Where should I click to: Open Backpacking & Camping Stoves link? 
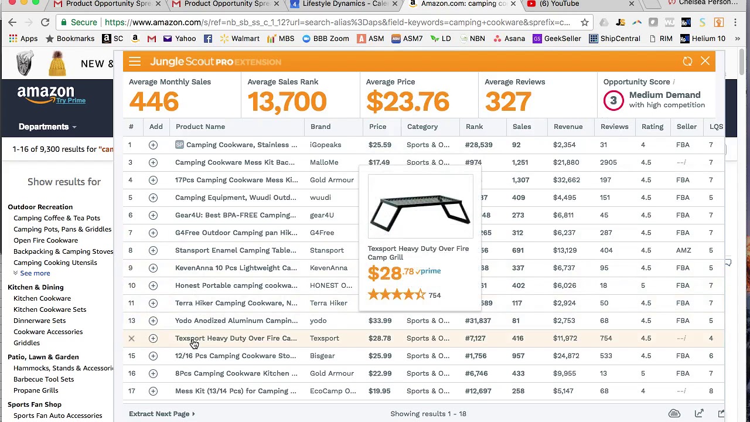(63, 251)
